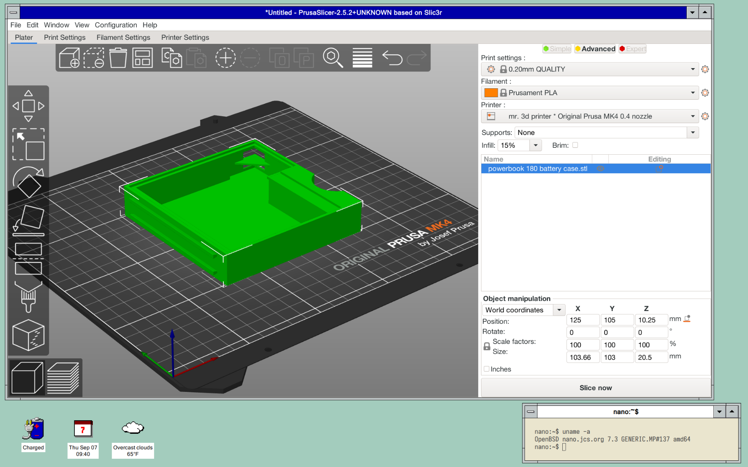748x467 pixels.
Task: Click the Variable layer height icon
Action: pos(362,58)
